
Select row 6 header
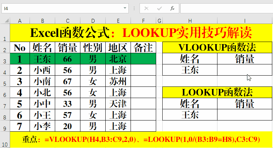tap(5, 92)
